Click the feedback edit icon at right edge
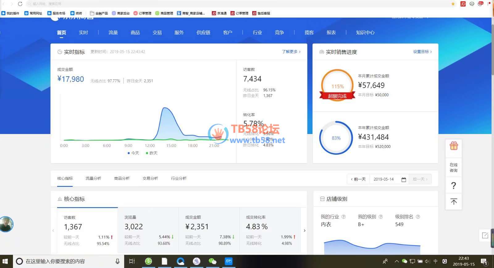This screenshot has width=494, height=268. pyautogui.click(x=485, y=236)
